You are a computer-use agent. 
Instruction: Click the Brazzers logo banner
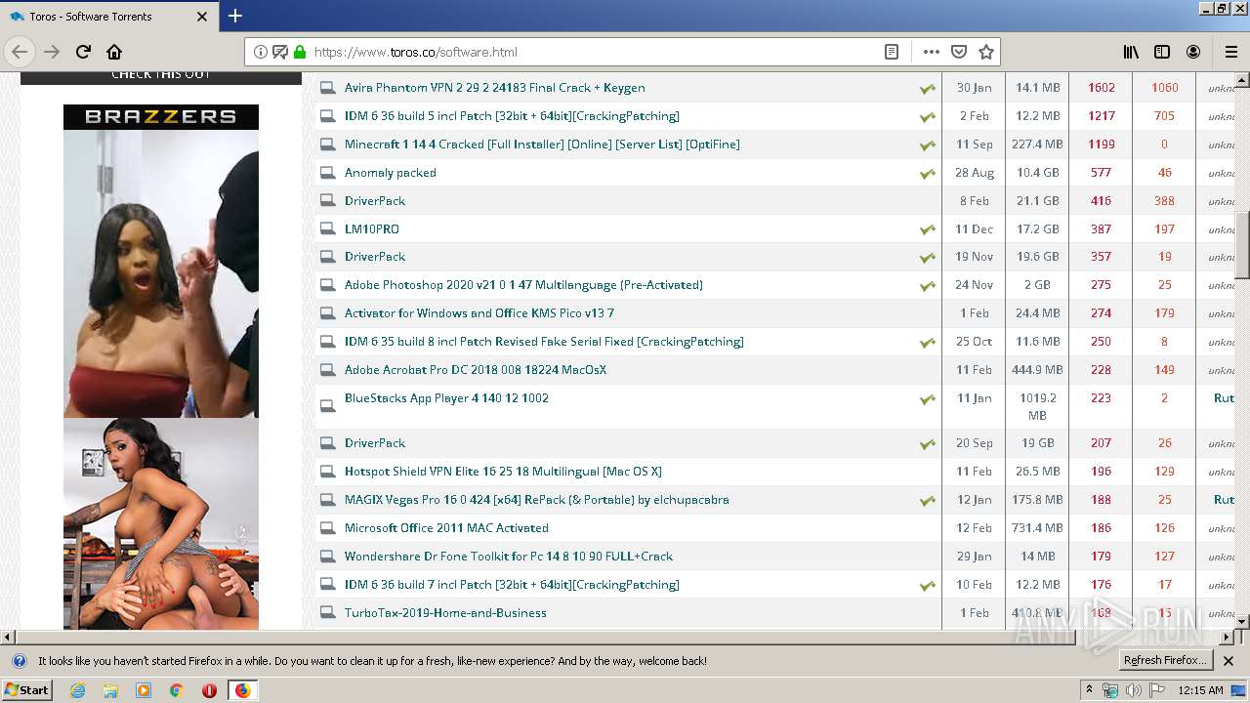[x=161, y=116]
